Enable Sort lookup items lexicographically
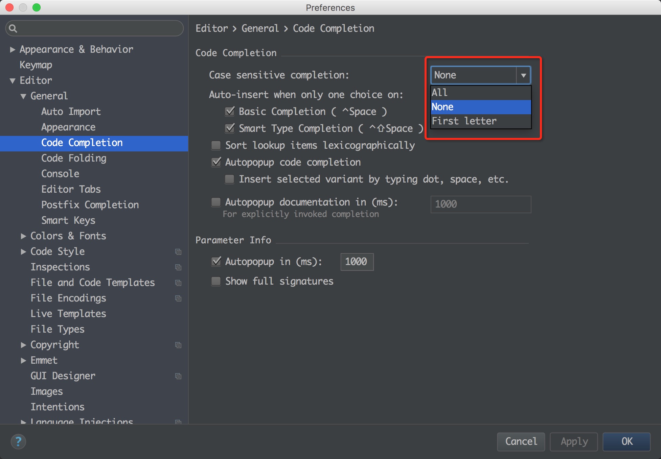This screenshot has width=661, height=459. [x=216, y=145]
